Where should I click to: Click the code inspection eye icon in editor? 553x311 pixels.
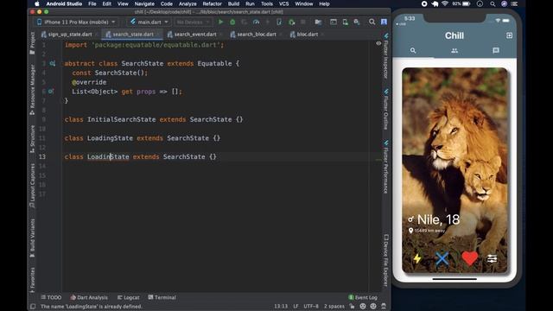coord(378,43)
